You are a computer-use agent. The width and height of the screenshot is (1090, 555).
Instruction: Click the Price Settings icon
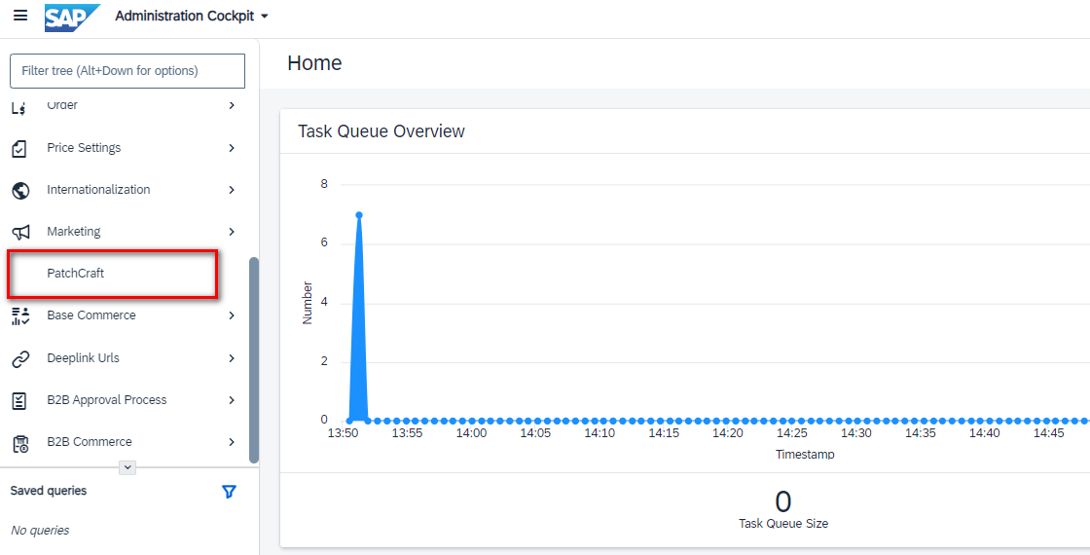pyautogui.click(x=19, y=148)
